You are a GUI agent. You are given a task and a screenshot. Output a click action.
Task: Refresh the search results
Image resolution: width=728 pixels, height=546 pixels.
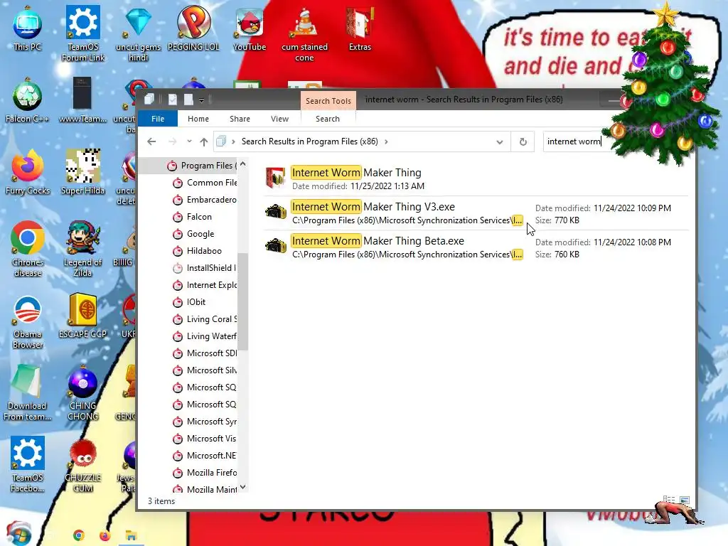pos(523,141)
